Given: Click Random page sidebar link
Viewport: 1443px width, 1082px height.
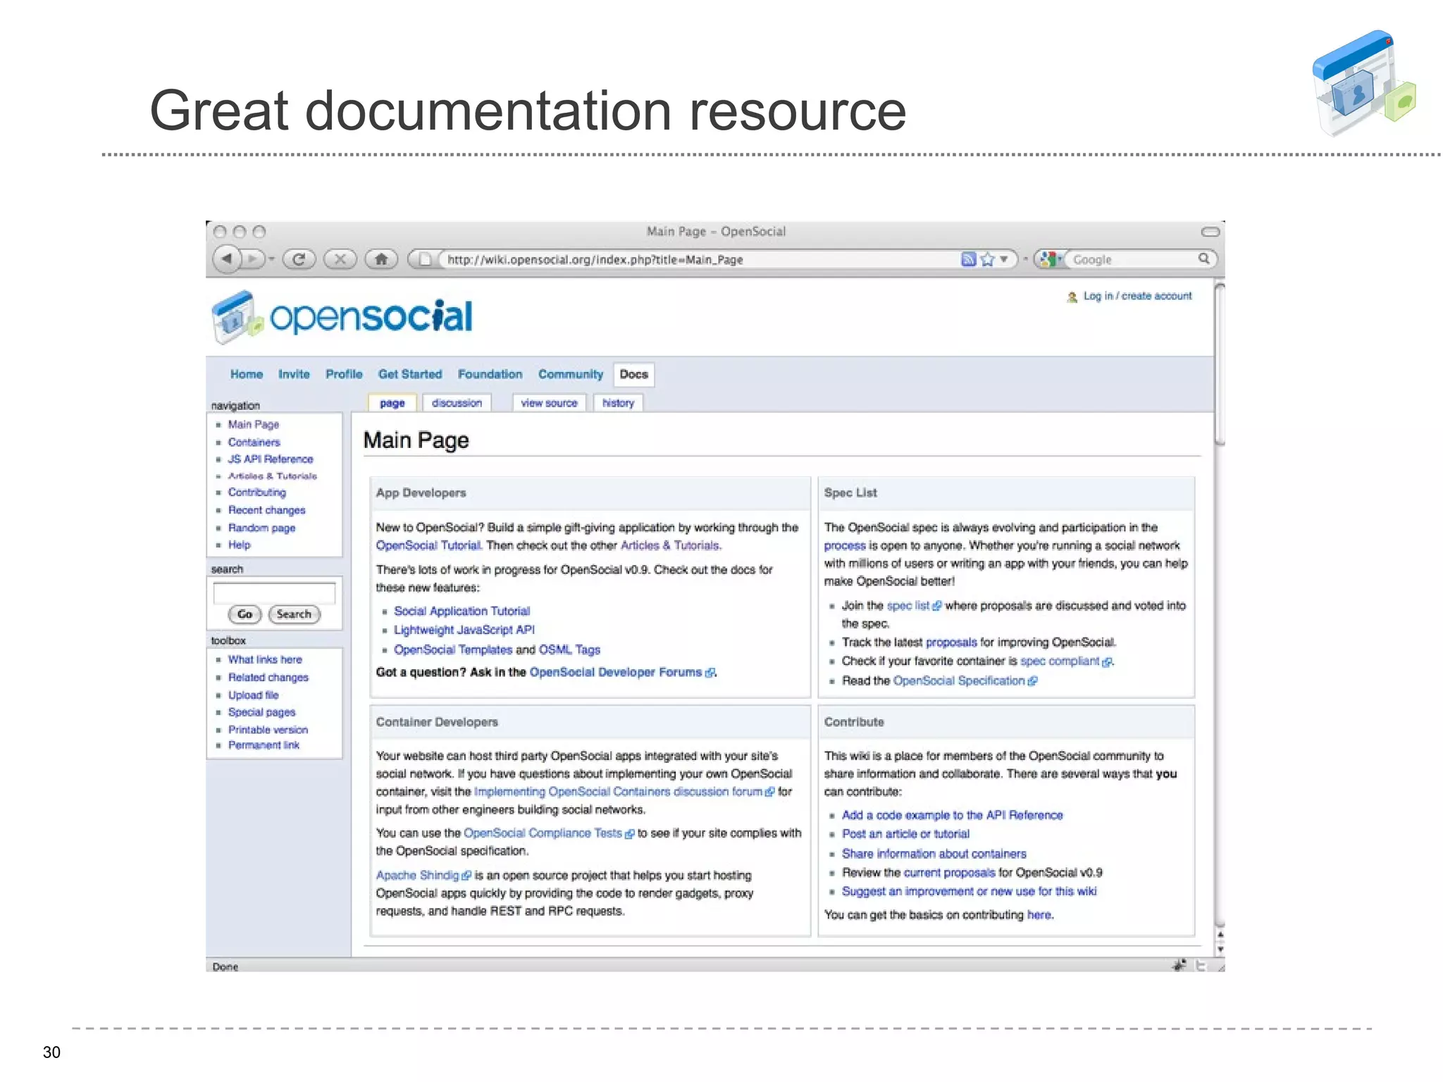Looking at the screenshot, I should tap(261, 528).
